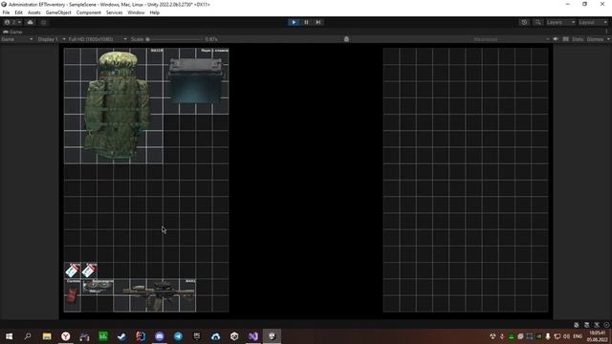This screenshot has height=344, width=612.
Task: Open the system clock and date
Action: click(597, 336)
